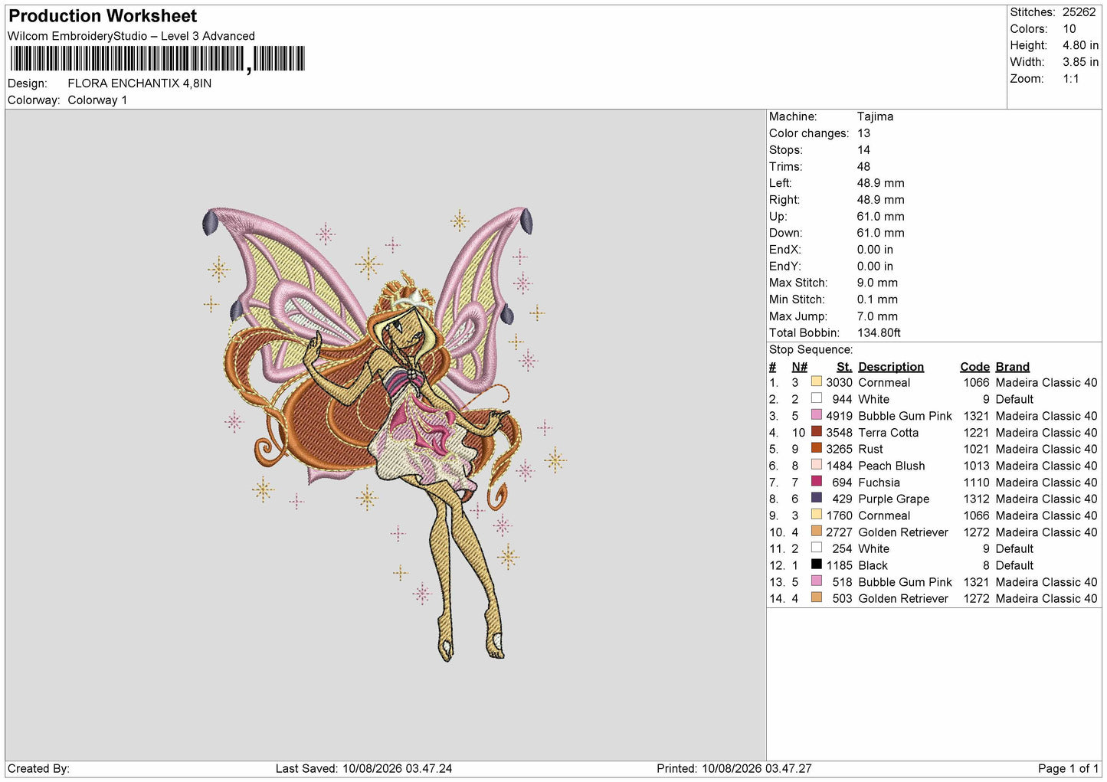Click "Default" brand in Black row

click(x=1014, y=566)
